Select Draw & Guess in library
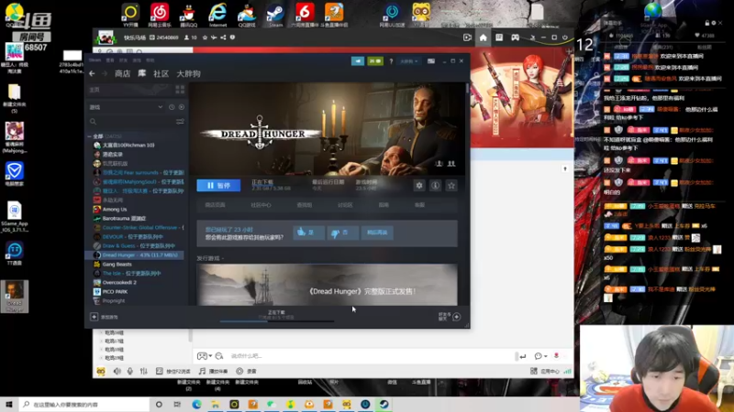The height and width of the screenshot is (412, 734). [x=139, y=245]
